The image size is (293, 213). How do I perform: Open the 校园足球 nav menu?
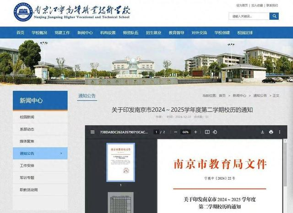245,32
